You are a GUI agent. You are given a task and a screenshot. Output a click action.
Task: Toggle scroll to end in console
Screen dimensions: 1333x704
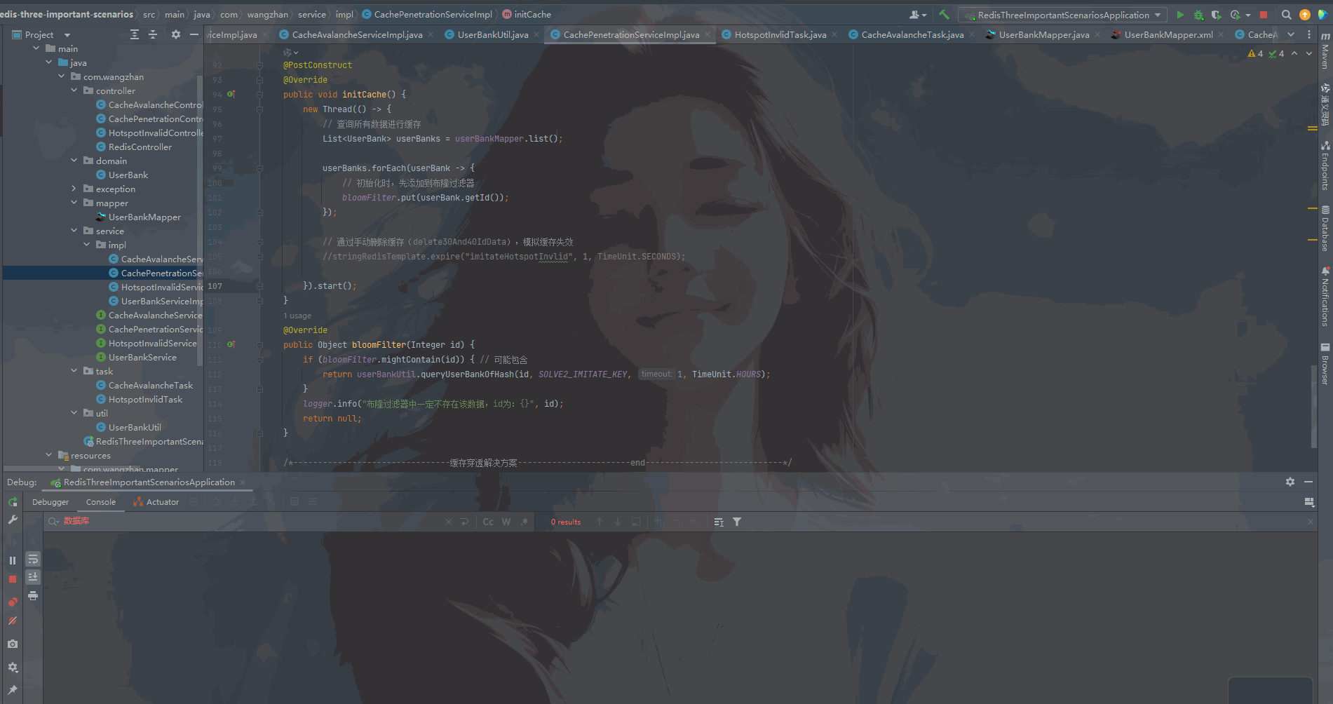pyautogui.click(x=33, y=577)
